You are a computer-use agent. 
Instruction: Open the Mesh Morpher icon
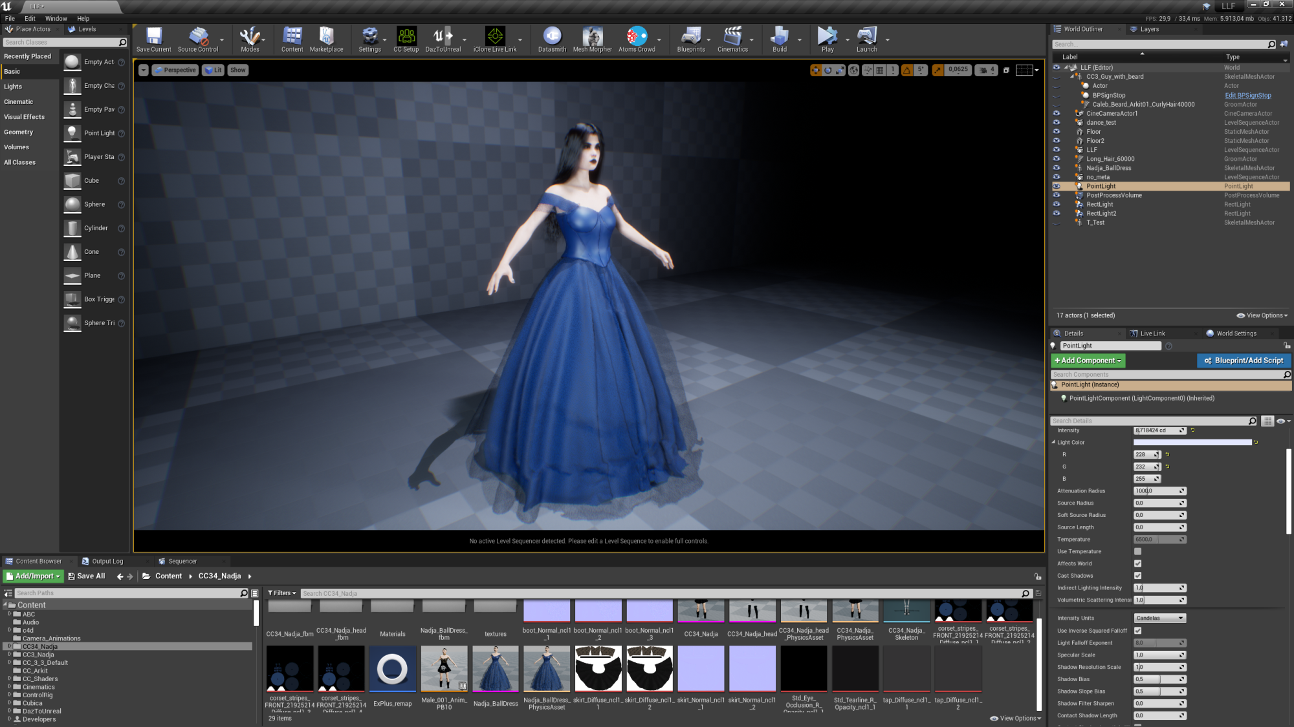coord(592,39)
